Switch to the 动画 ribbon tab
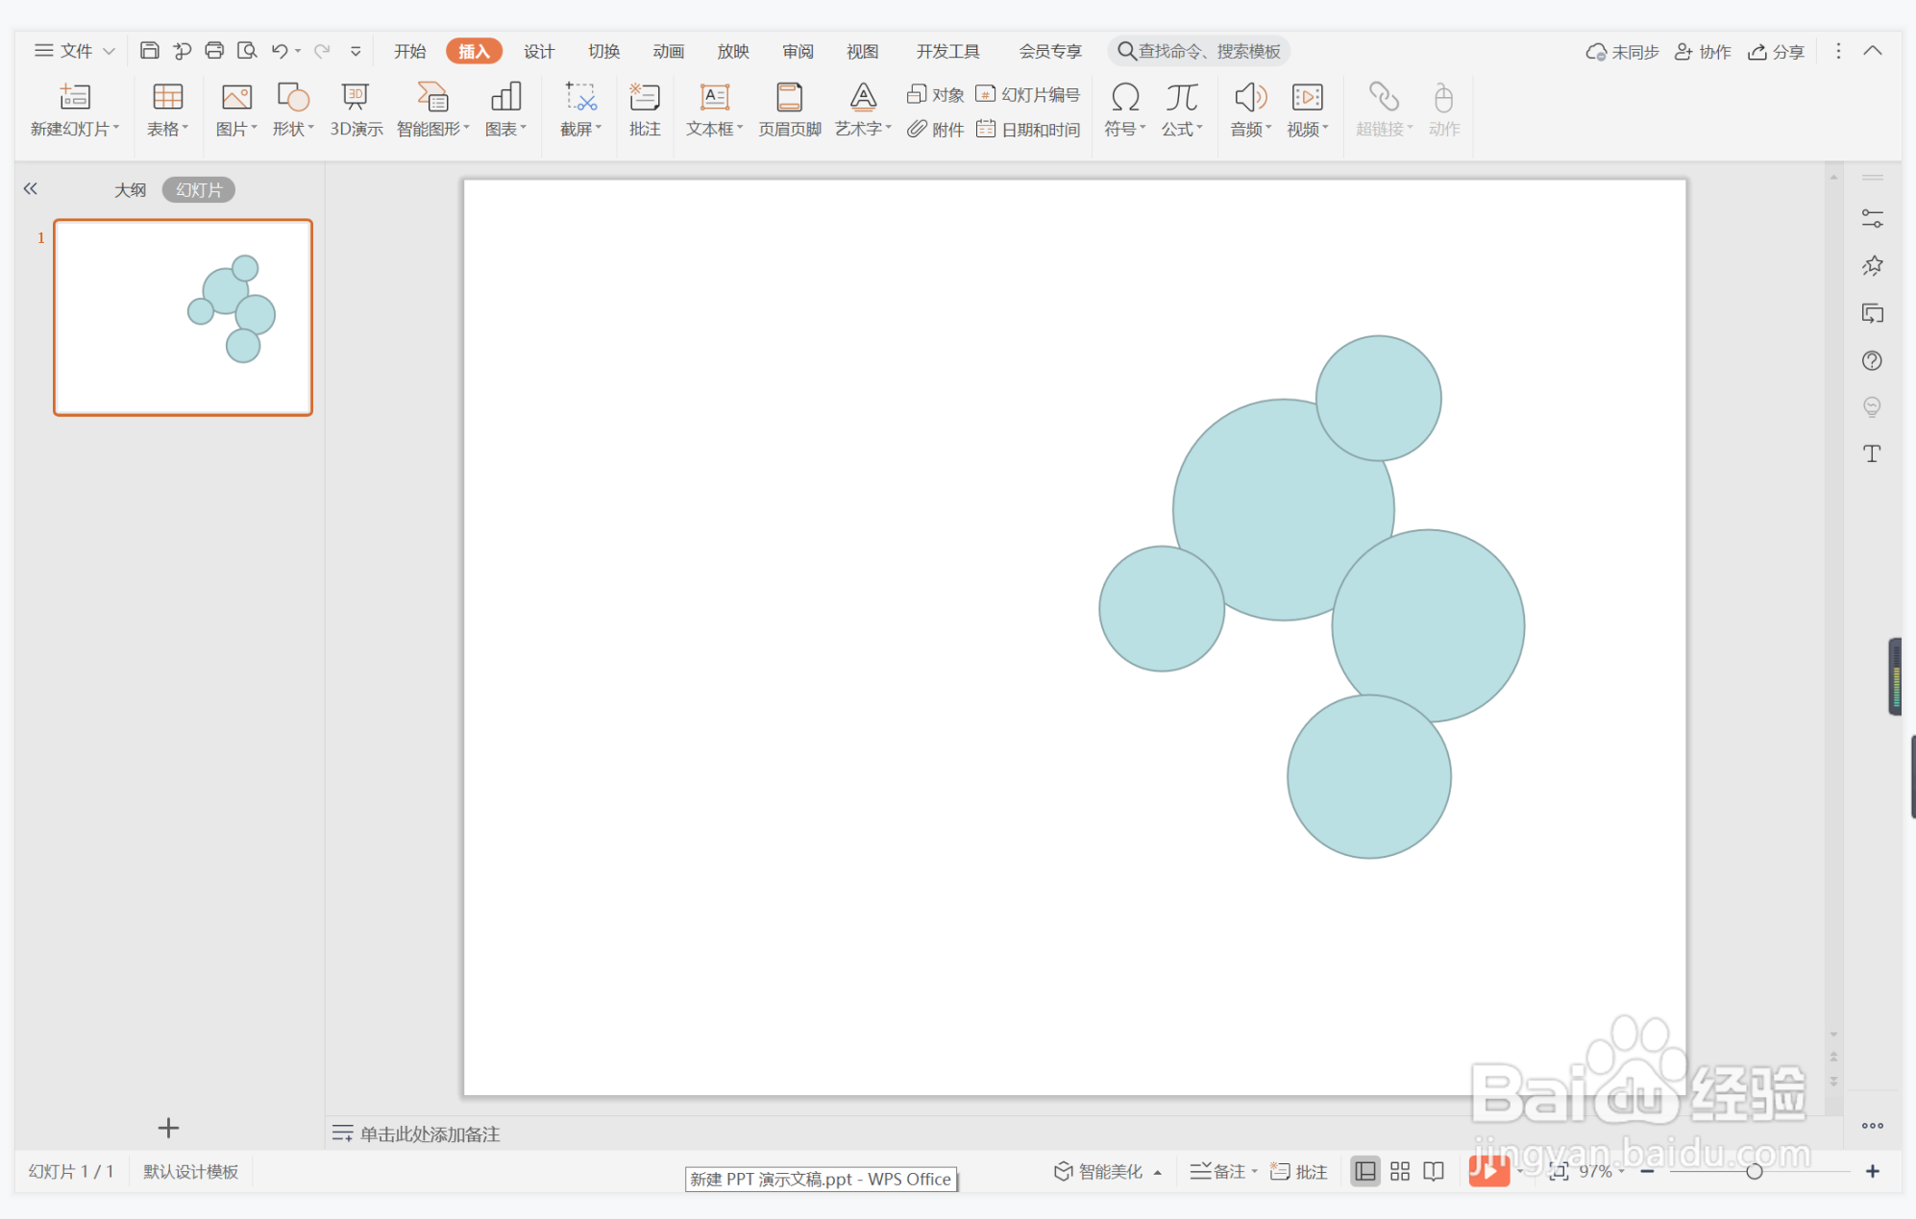This screenshot has height=1219, width=1916. [x=668, y=51]
